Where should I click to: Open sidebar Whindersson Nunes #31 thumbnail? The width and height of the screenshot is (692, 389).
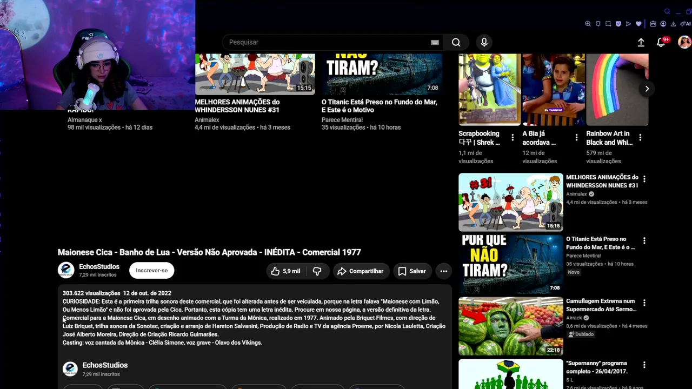[x=510, y=202]
